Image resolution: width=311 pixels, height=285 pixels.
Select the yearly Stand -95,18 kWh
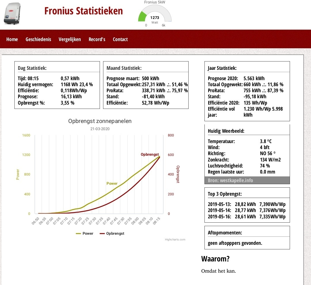[255, 97]
